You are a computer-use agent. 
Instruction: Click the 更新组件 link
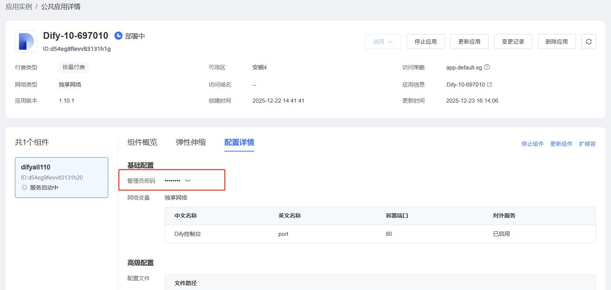pos(561,144)
